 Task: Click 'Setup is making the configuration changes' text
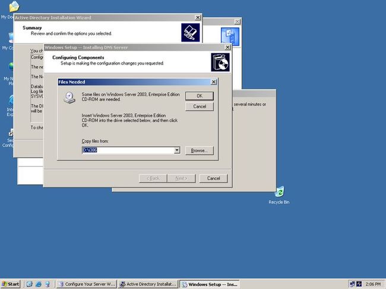point(112,63)
